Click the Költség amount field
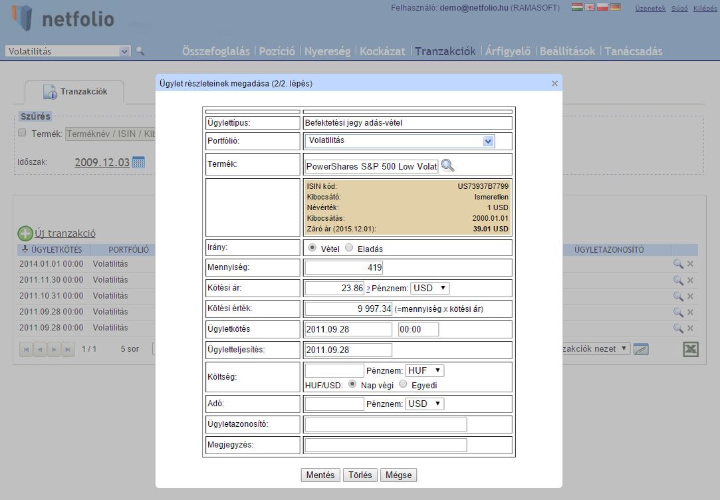The width and height of the screenshot is (720, 500). [x=335, y=370]
